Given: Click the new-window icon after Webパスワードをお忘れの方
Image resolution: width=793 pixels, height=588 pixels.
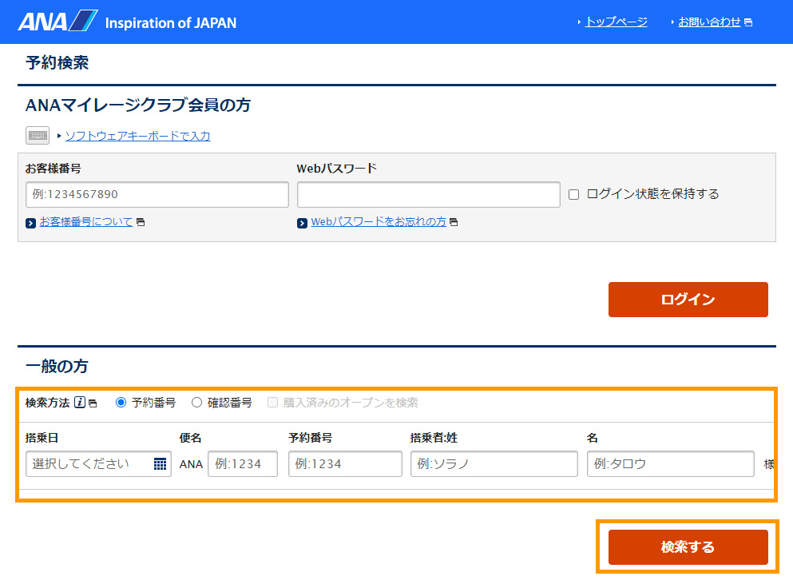Looking at the screenshot, I should [454, 222].
